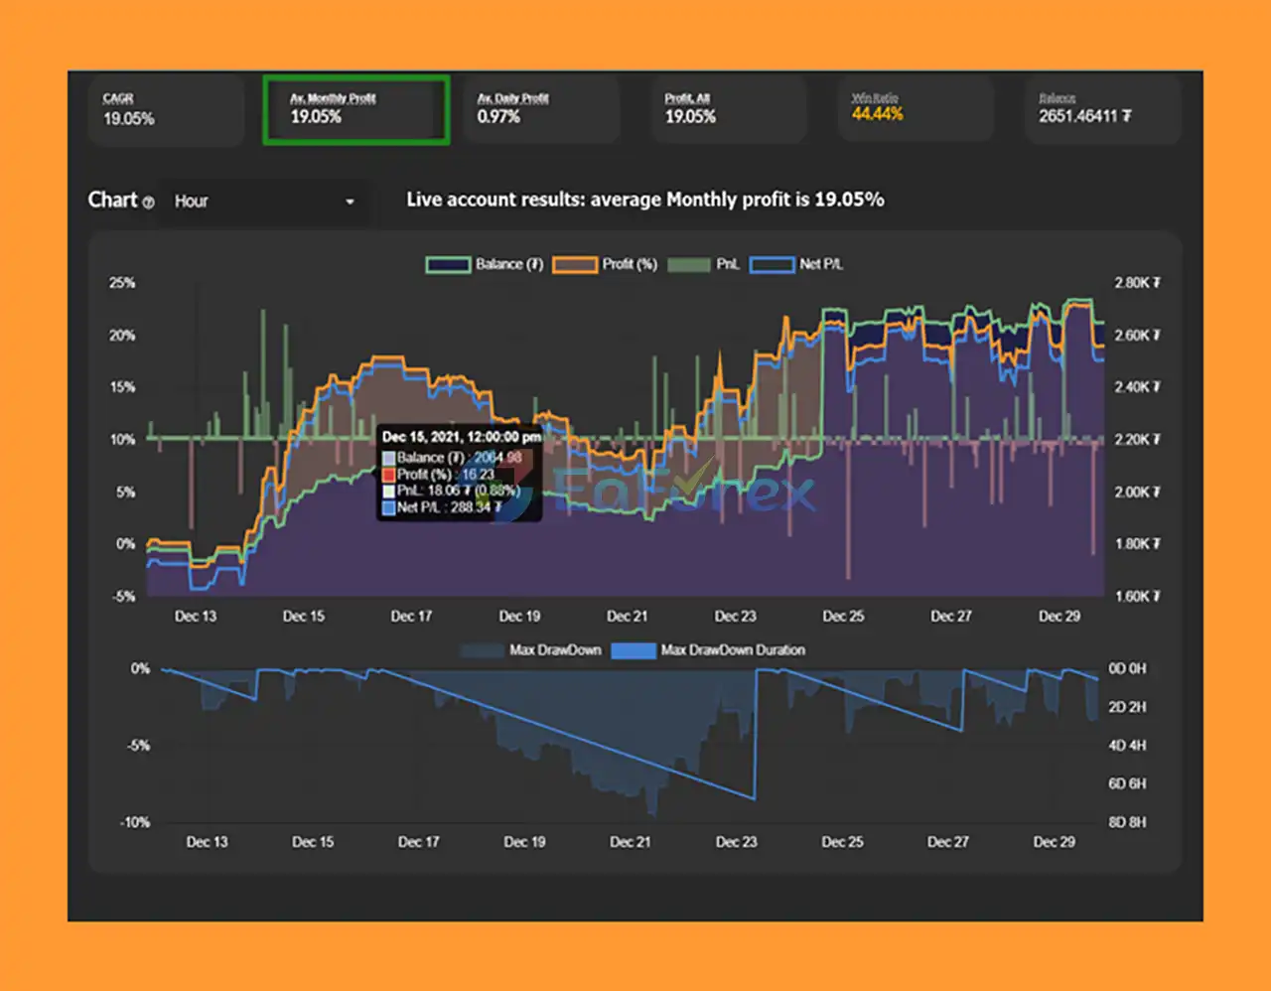Click the Balance stat card

(1102, 110)
